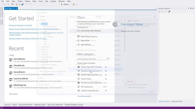Click Develop modern fully-native Android and iOS apps link
This screenshot has width=195, height=109.
click(x=27, y=38)
